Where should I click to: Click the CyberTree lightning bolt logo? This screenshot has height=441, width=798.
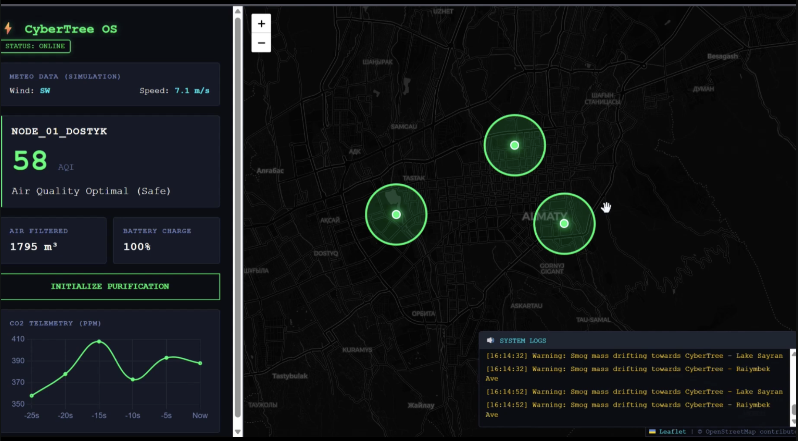tap(8, 29)
